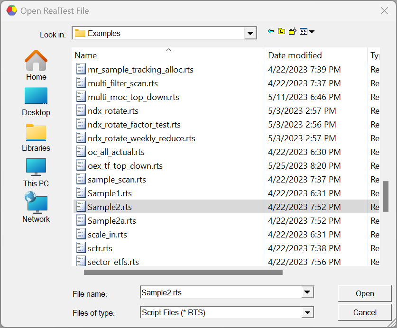The width and height of the screenshot is (397, 328).
Task: Open the File name dropdown list
Action: (307, 293)
